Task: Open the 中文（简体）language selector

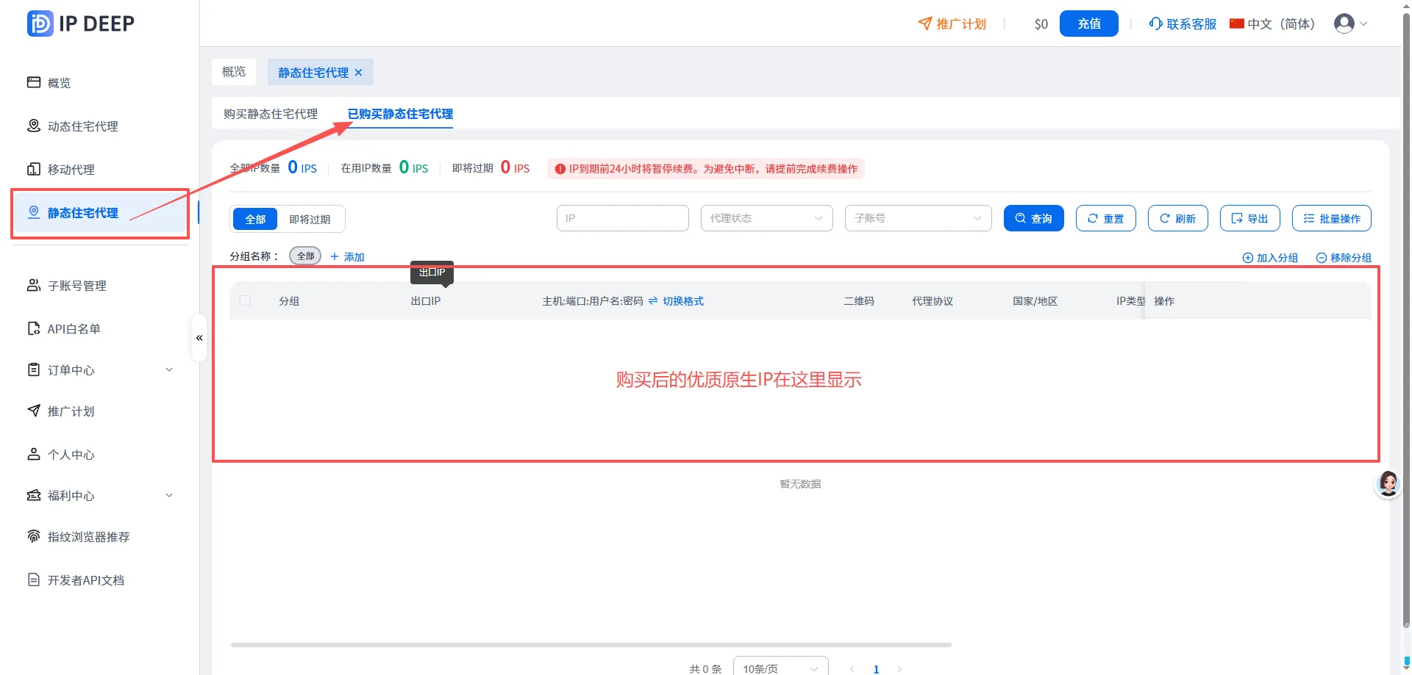Action: pos(1272,24)
